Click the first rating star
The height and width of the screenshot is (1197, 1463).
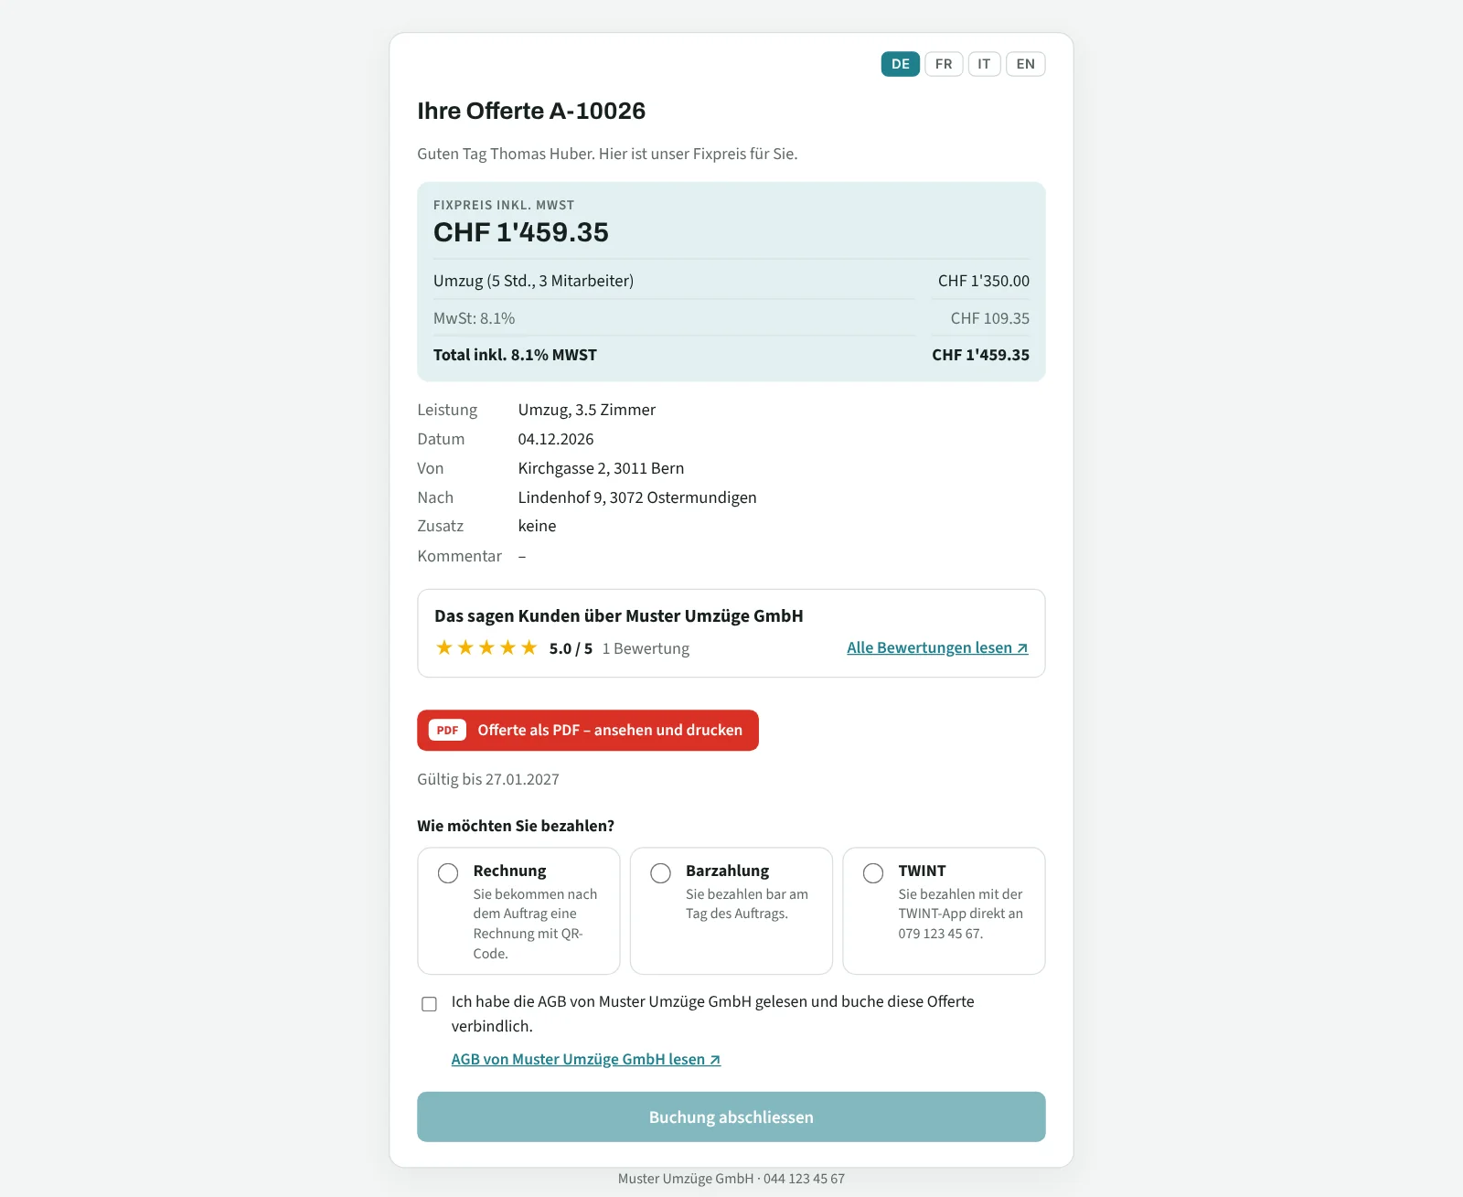click(x=444, y=647)
